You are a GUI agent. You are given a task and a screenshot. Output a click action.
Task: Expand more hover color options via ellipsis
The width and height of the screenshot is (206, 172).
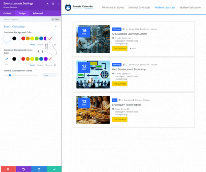(7, 65)
